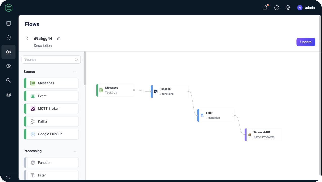Select the Filter node on canvas
The width and height of the screenshot is (322, 182).
click(x=216, y=116)
